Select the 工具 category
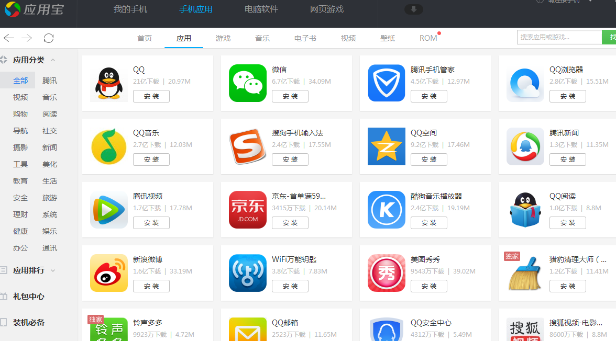Screen dimensions: 616x341 point(20,164)
